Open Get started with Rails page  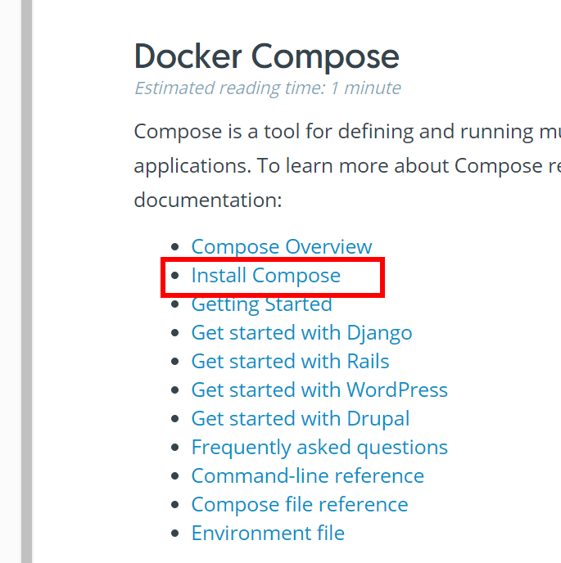pos(290,361)
